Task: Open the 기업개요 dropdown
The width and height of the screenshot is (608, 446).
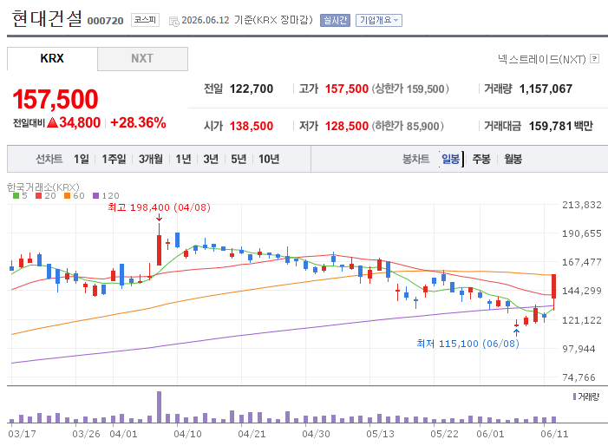Action: (379, 20)
